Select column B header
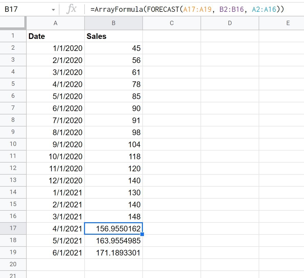The height and width of the screenshot is (278, 304). [x=114, y=23]
